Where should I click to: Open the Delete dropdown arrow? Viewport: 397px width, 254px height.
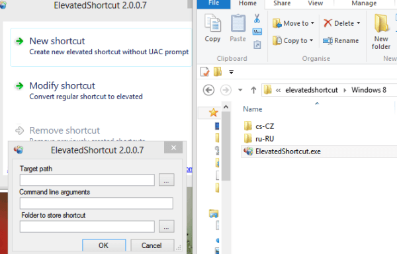coord(359,23)
